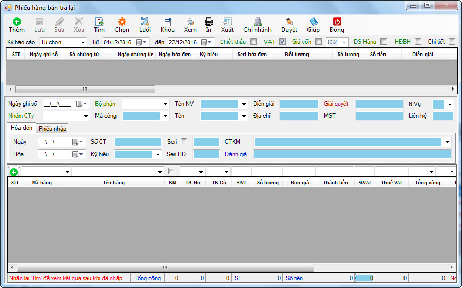Enable the Chiết khấu checkbox
This screenshot has width=462, height=288.
(254, 42)
